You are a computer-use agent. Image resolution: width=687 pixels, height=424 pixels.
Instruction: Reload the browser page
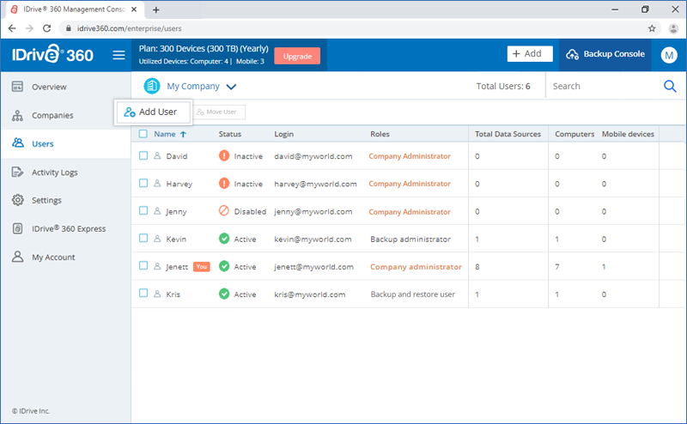[x=47, y=28]
